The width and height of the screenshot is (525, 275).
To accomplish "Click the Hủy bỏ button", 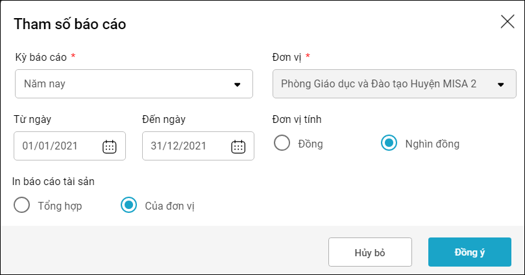I will (x=370, y=252).
